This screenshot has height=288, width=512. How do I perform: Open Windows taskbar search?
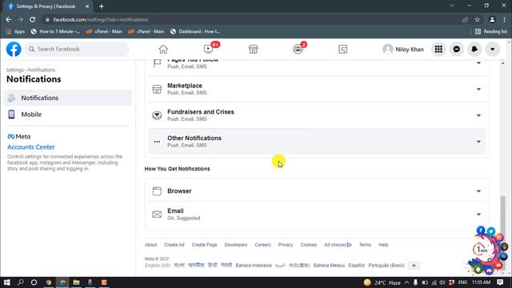[x=21, y=282]
